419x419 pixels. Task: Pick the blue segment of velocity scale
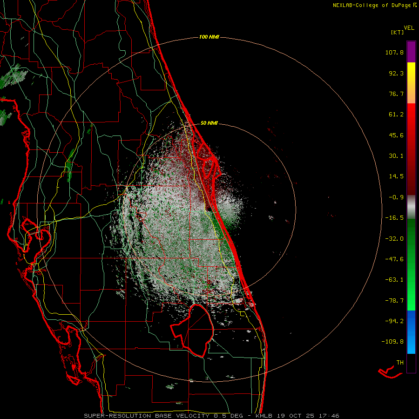[411, 332]
